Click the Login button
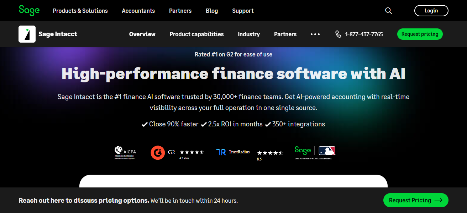The height and width of the screenshot is (213, 467). 431,10
